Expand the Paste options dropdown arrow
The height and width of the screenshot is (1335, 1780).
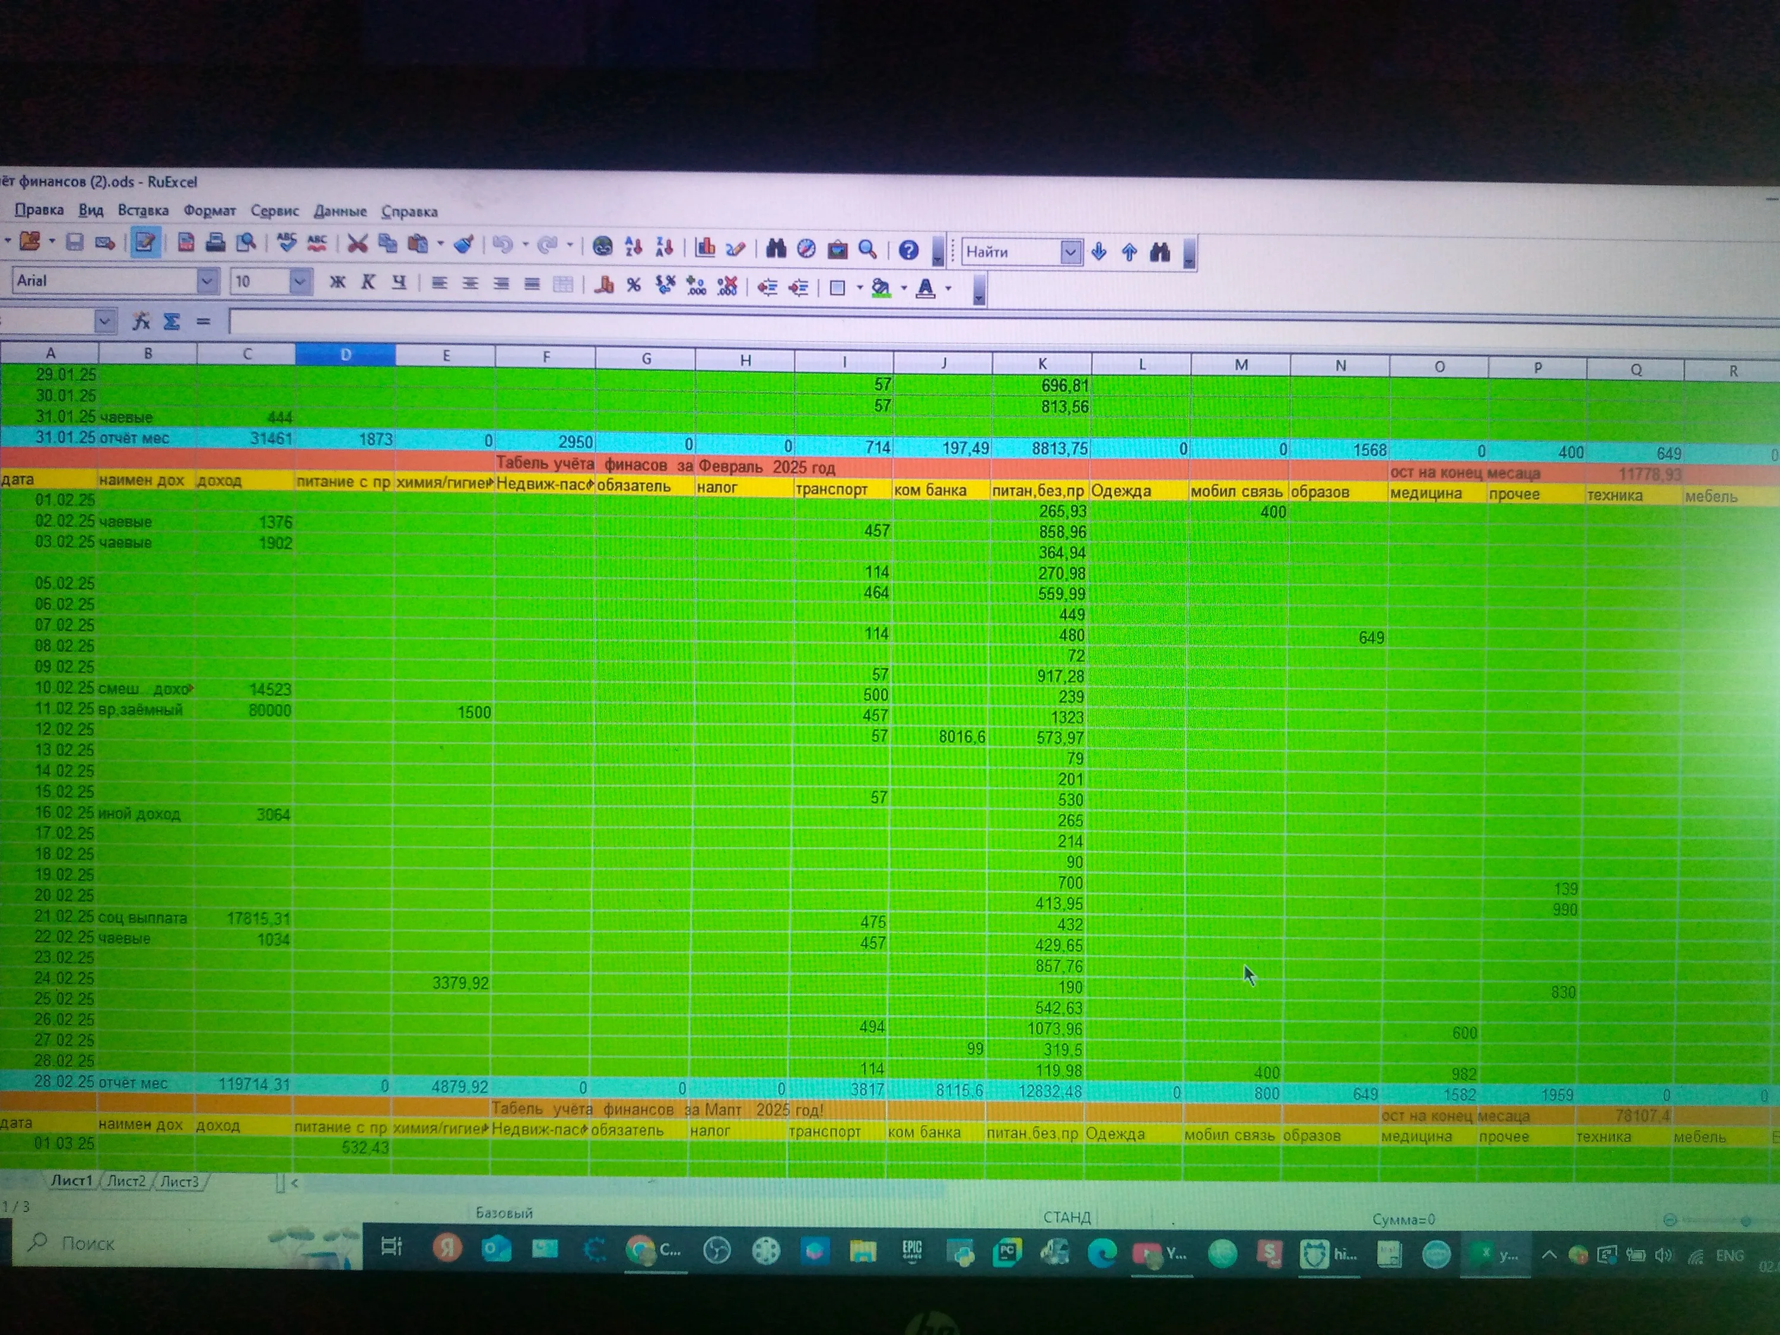[x=440, y=243]
